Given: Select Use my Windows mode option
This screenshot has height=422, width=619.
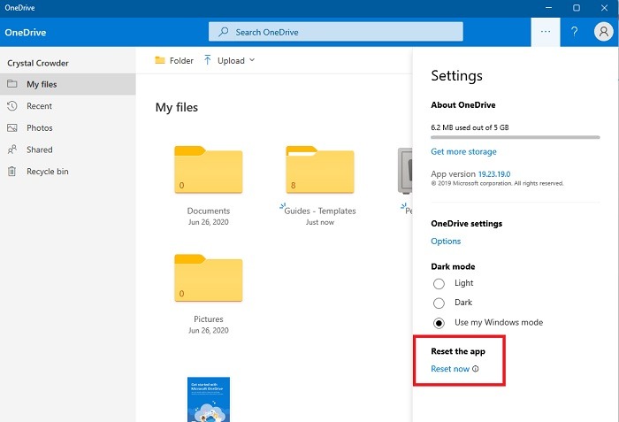Looking at the screenshot, I should point(439,323).
